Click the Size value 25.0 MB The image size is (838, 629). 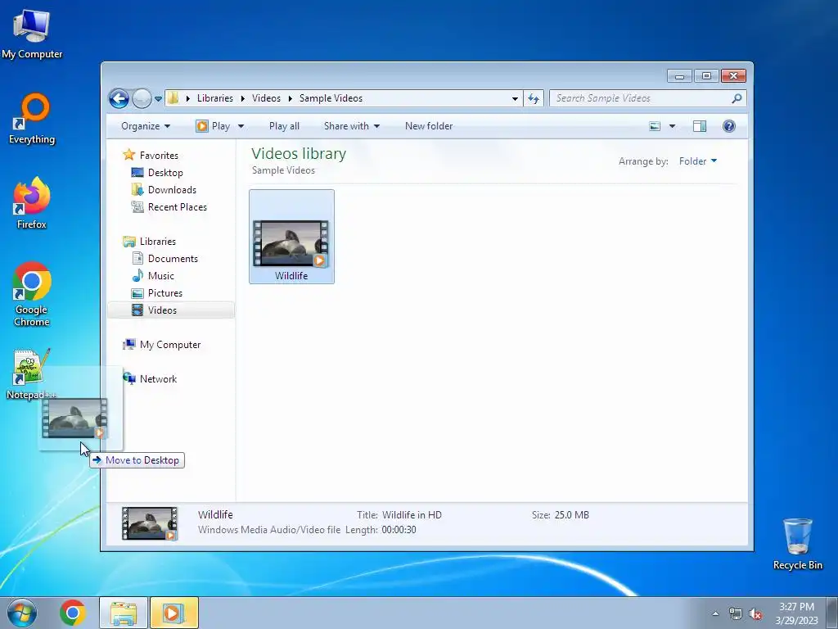[x=572, y=515]
